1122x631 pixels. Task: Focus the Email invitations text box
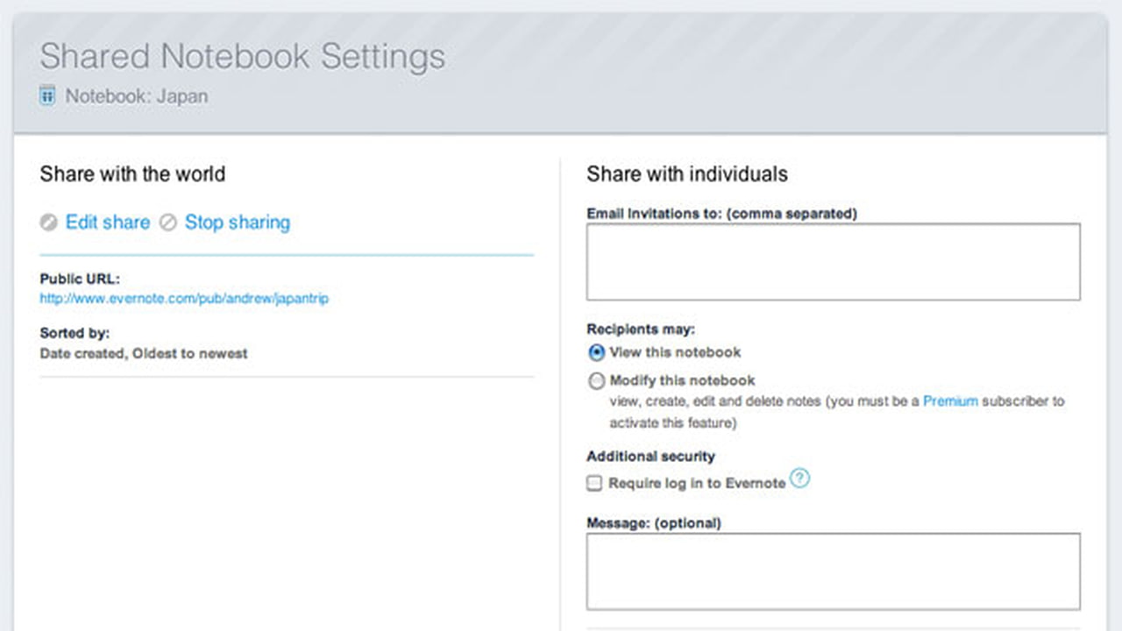834,262
